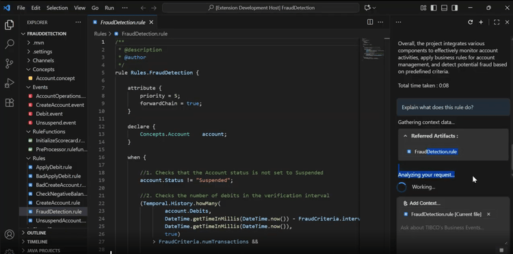Go forward using the right arrow
Viewport: 513px width, 254px height.
click(x=154, y=8)
